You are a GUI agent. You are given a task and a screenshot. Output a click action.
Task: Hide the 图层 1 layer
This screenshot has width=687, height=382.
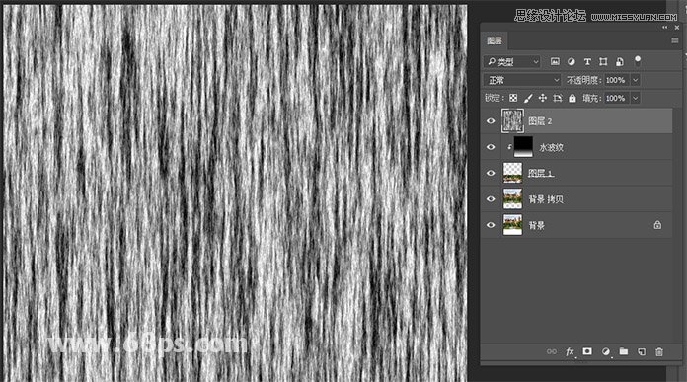pyautogui.click(x=491, y=173)
